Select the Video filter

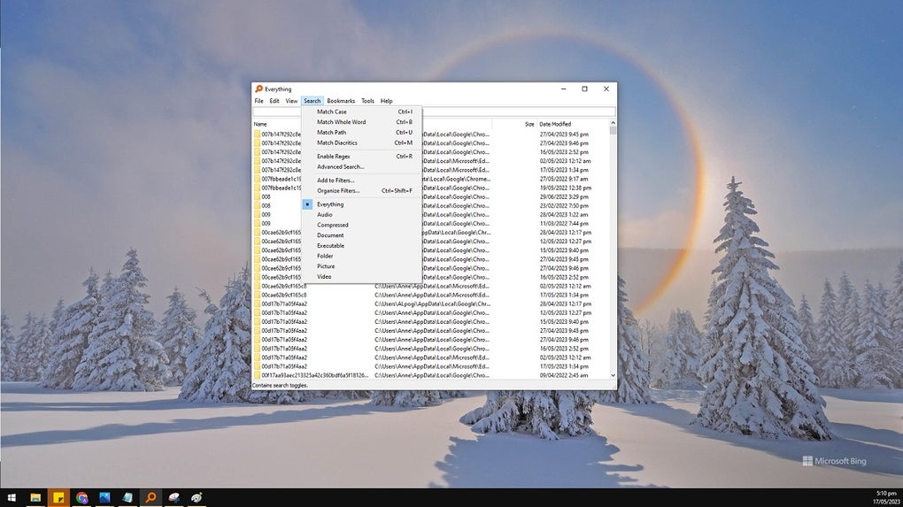[x=362, y=277]
